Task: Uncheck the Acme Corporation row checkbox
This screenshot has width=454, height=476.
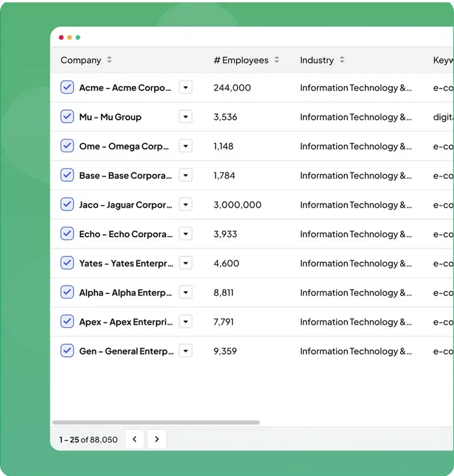Action: pos(67,88)
